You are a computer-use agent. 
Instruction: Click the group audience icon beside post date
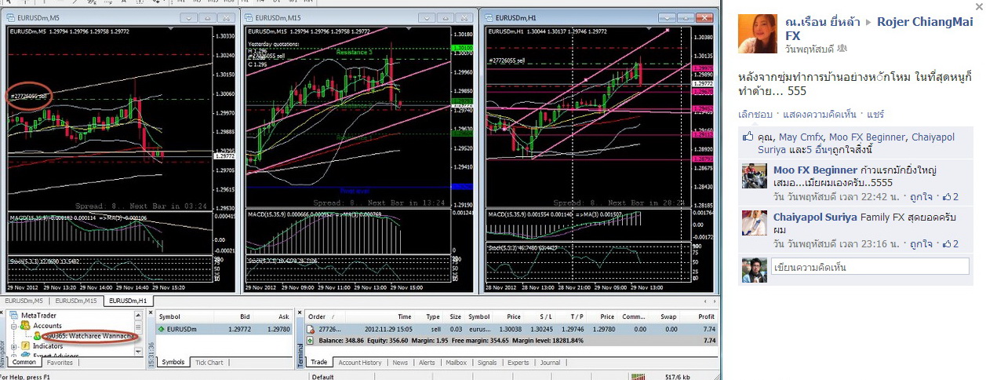(842, 49)
